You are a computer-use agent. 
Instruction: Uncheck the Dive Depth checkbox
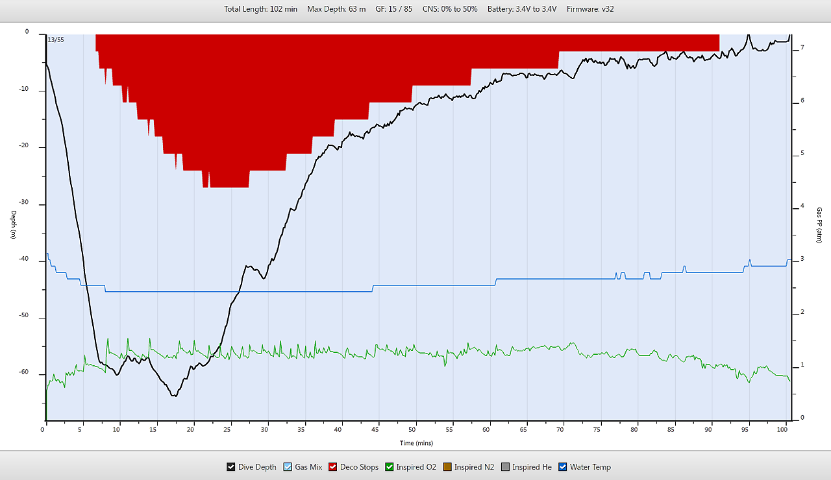tap(230, 467)
